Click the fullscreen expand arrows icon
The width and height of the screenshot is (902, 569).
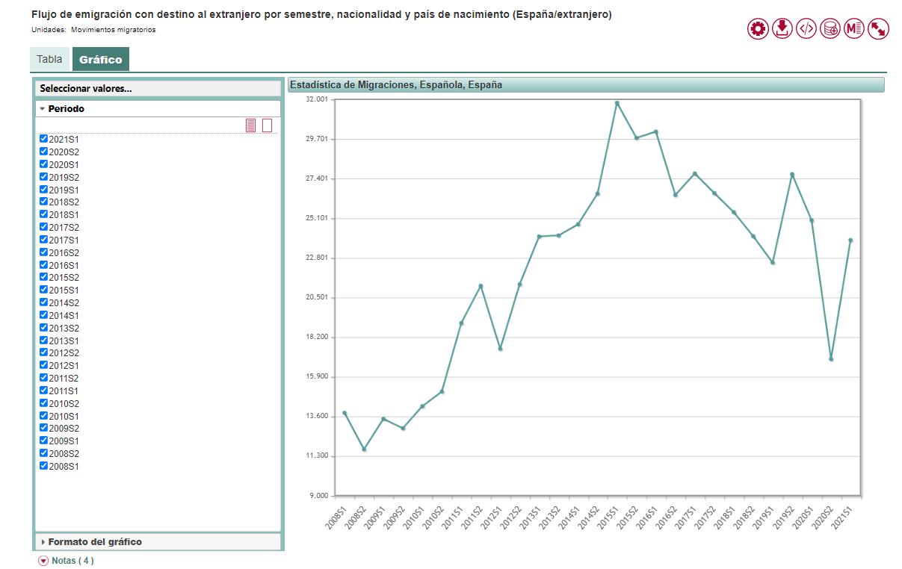click(878, 29)
